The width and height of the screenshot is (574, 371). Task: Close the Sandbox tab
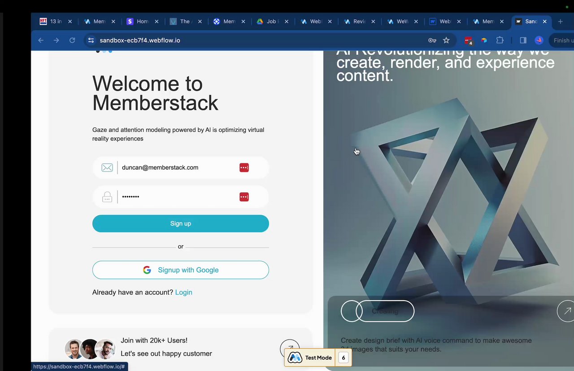[x=545, y=22]
